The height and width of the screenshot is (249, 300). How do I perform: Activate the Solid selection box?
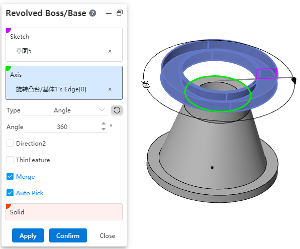[64, 212]
